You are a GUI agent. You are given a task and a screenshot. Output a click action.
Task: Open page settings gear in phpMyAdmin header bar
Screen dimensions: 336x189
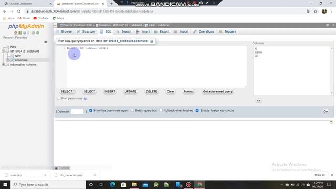(x=328, y=25)
